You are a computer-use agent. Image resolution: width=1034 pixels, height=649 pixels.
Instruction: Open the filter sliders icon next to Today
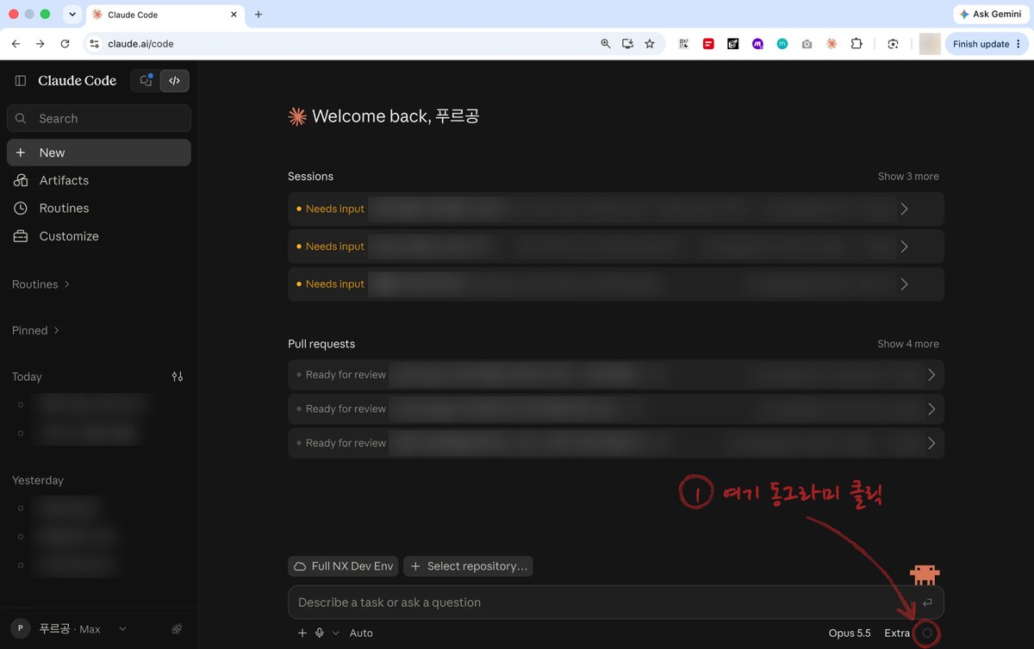[x=178, y=377]
